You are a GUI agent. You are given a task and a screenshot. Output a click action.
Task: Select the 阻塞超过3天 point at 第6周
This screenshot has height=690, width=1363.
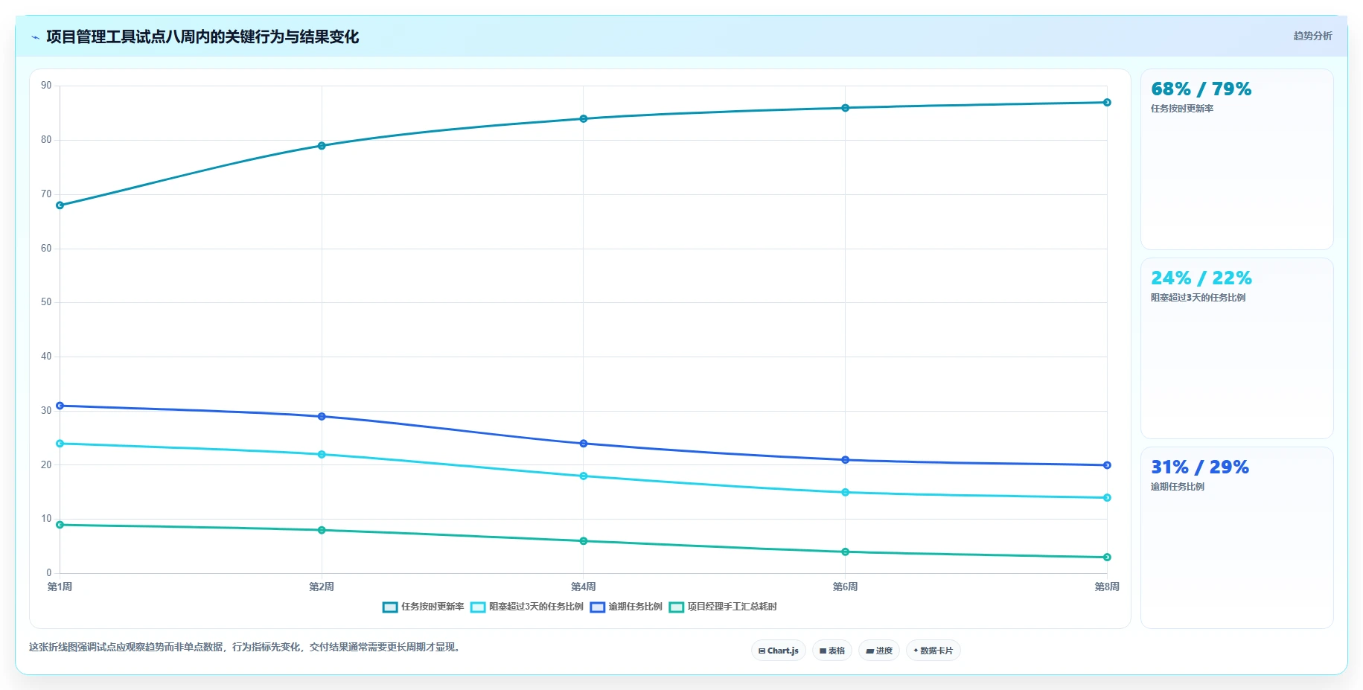tap(845, 493)
